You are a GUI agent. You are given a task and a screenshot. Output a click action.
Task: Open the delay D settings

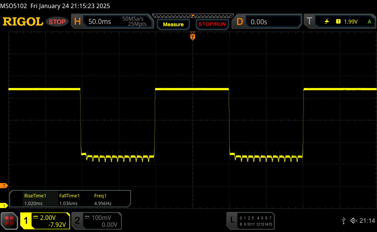point(240,22)
